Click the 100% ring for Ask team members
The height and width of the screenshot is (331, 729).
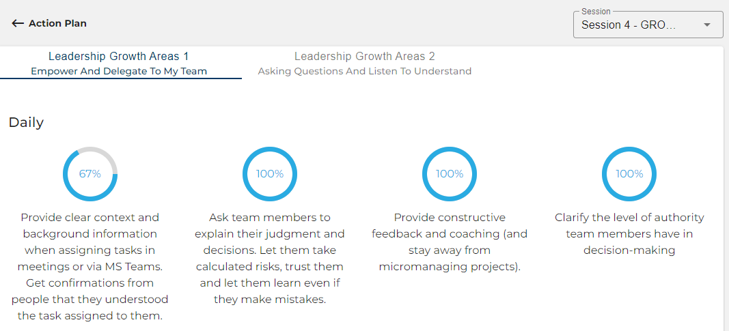tap(270, 174)
